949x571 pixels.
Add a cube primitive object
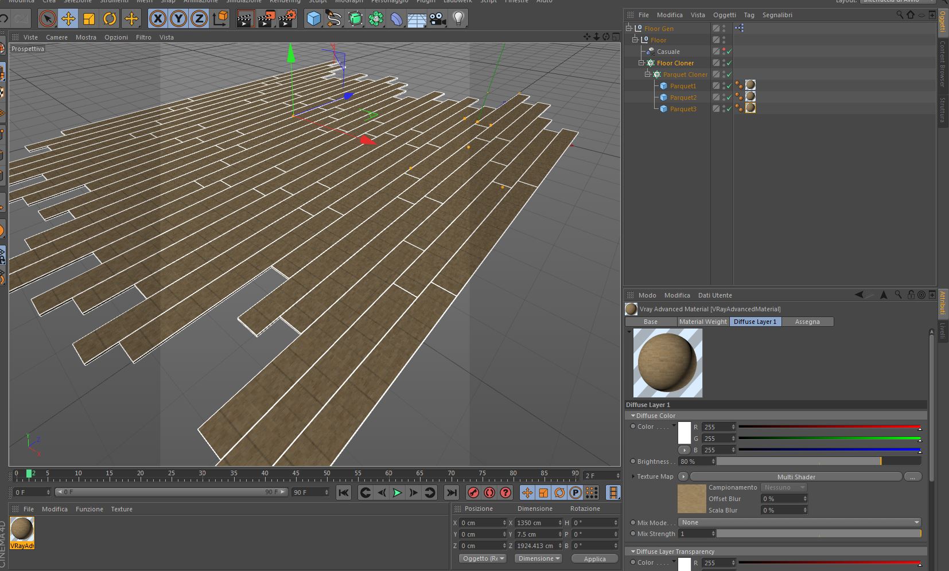point(314,19)
